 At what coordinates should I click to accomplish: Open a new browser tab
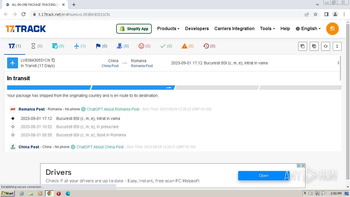(74, 5)
